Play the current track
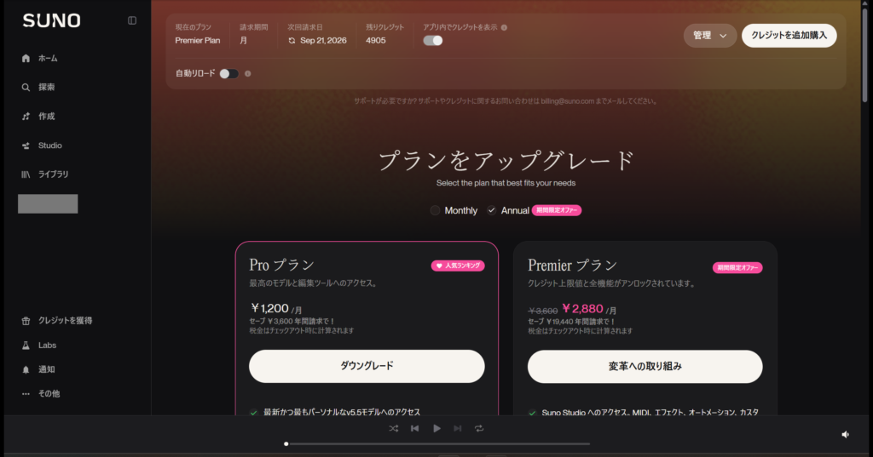873x457 pixels. click(437, 429)
